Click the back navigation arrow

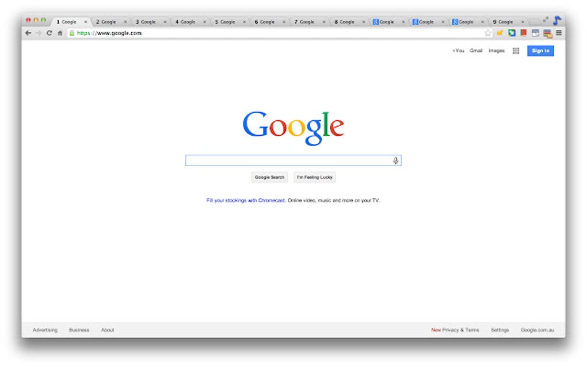tap(28, 33)
